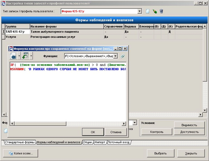Click the Группа column header

point(18,26)
